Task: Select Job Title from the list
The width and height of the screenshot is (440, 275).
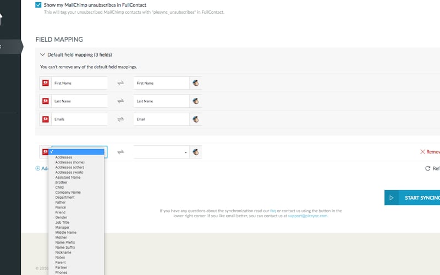Action: 62,223
